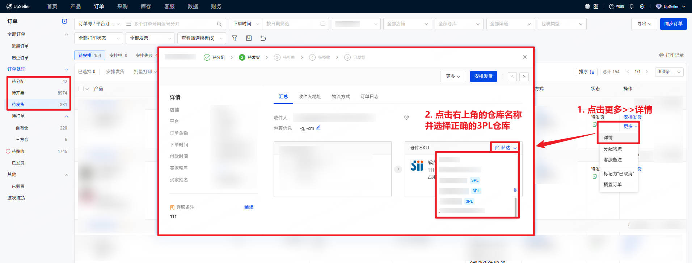Image resolution: width=692 pixels, height=263 pixels.
Task: Click the language globe icon
Action: 587,6
